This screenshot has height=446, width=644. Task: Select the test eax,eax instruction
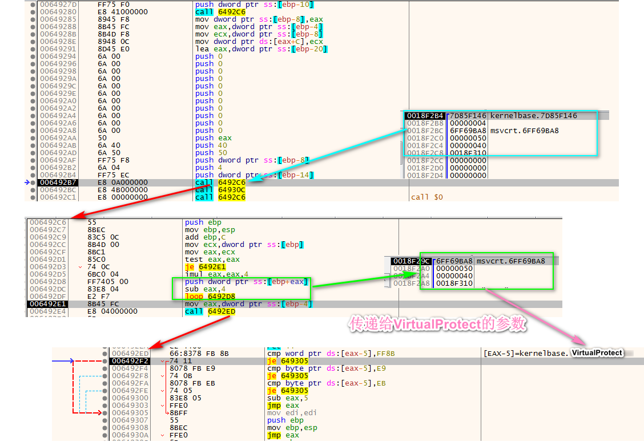tap(212, 260)
